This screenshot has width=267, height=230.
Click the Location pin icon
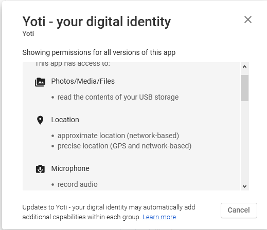40,120
